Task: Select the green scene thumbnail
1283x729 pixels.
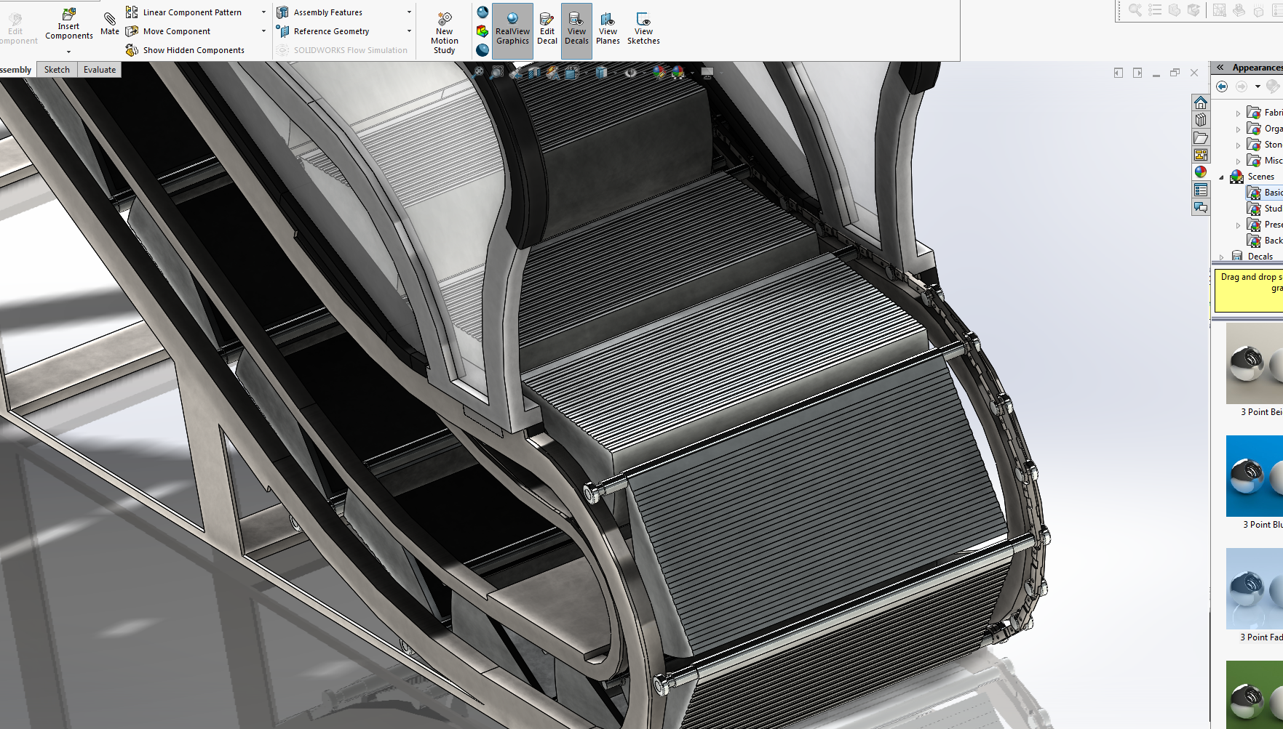Action: tap(1255, 695)
